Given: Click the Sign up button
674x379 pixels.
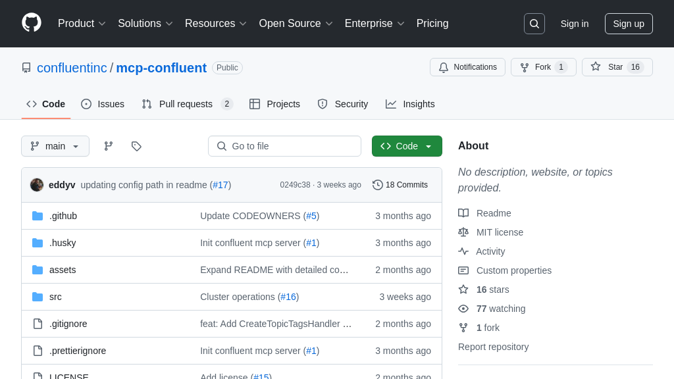Looking at the screenshot, I should 629,24.
